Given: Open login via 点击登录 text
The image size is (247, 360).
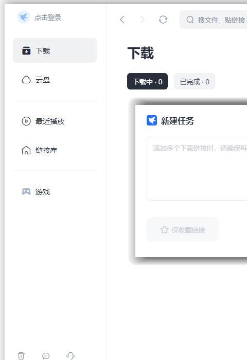Looking at the screenshot, I should 48,17.
